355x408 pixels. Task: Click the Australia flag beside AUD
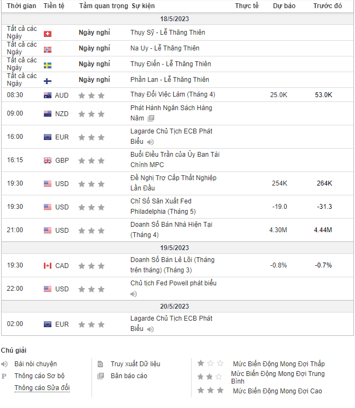pyautogui.click(x=48, y=95)
